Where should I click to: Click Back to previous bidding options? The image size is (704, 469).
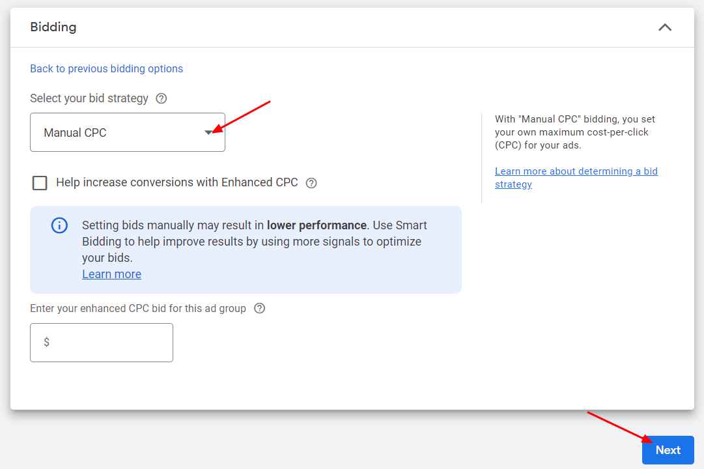coord(106,68)
